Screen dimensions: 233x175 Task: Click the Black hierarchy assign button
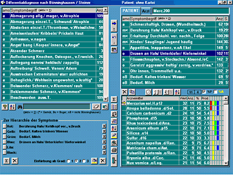click(5, 152)
